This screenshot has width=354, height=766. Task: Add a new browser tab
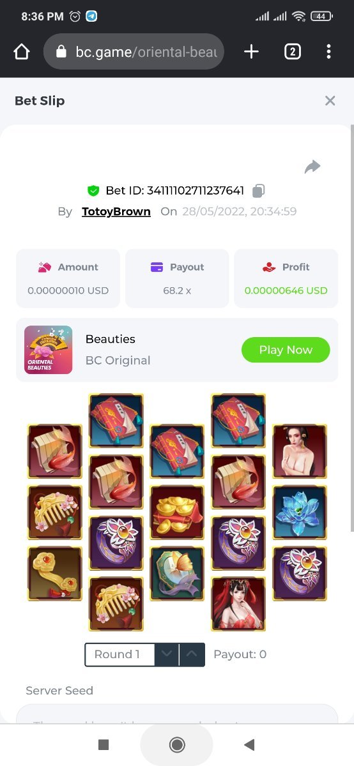252,52
